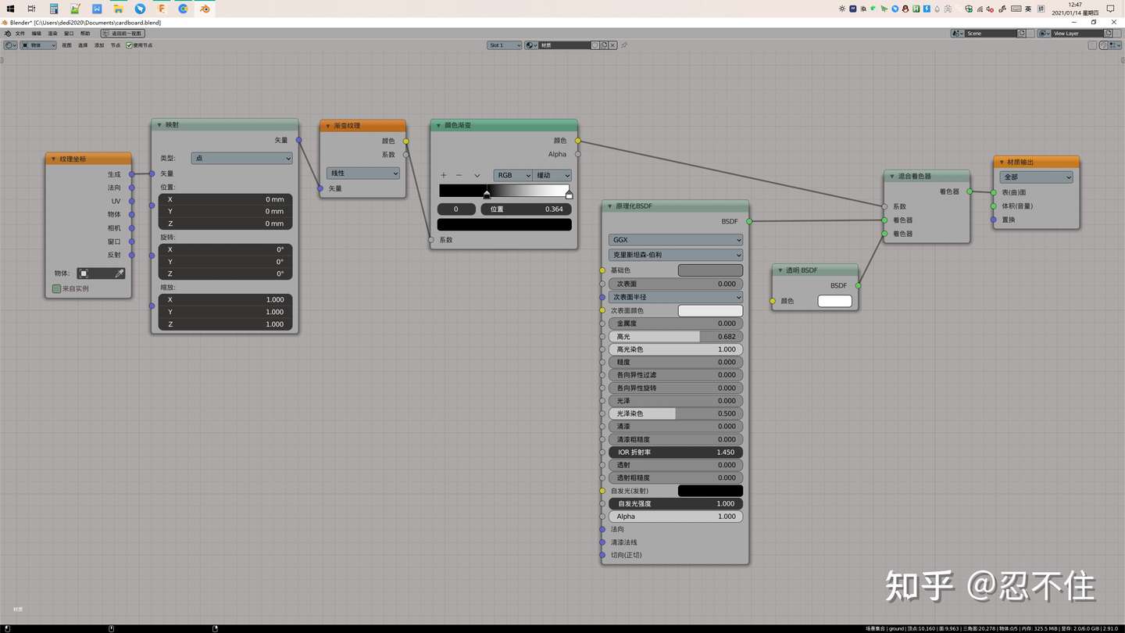Viewport: 1125px width, 633px height.
Task: Click the Alpha 1.000 slider
Action: pos(676,517)
